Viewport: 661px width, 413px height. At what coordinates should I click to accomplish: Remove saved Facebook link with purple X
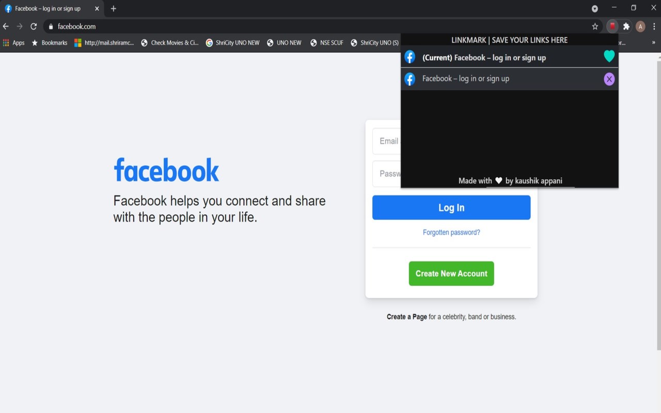(x=609, y=79)
